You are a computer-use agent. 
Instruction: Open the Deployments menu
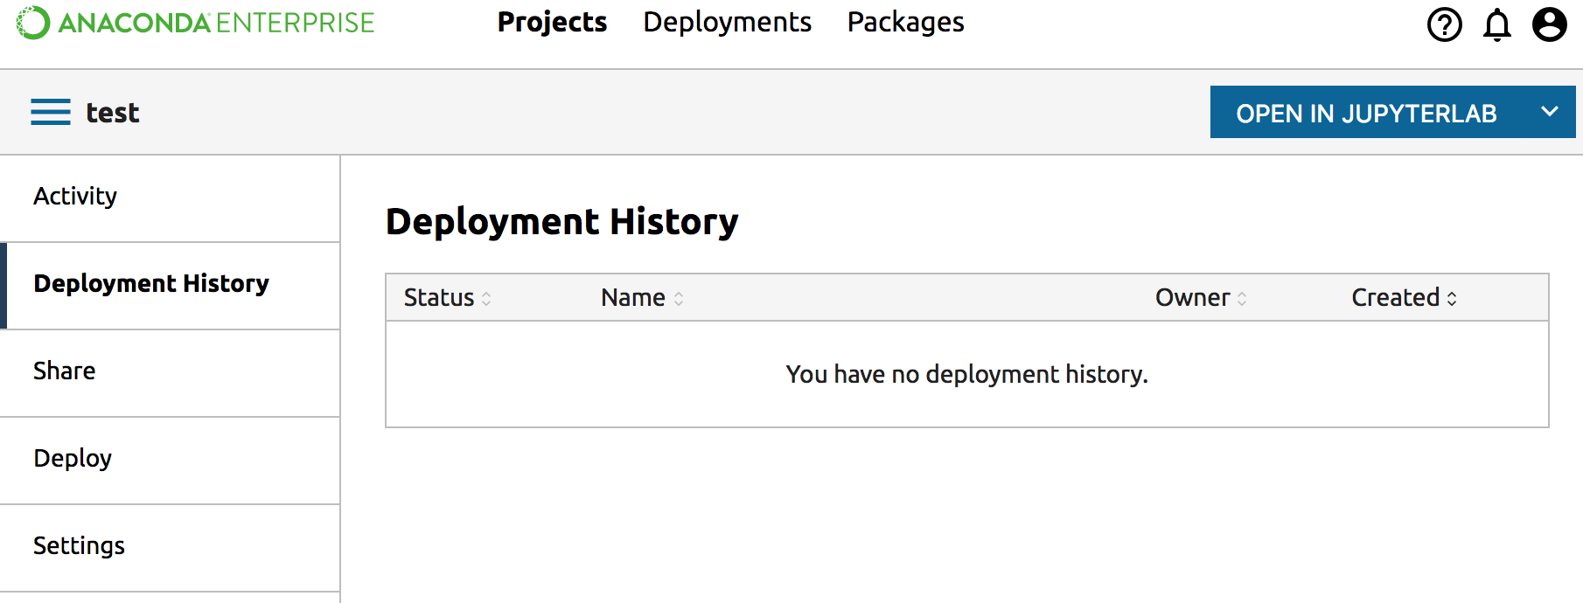click(x=727, y=23)
